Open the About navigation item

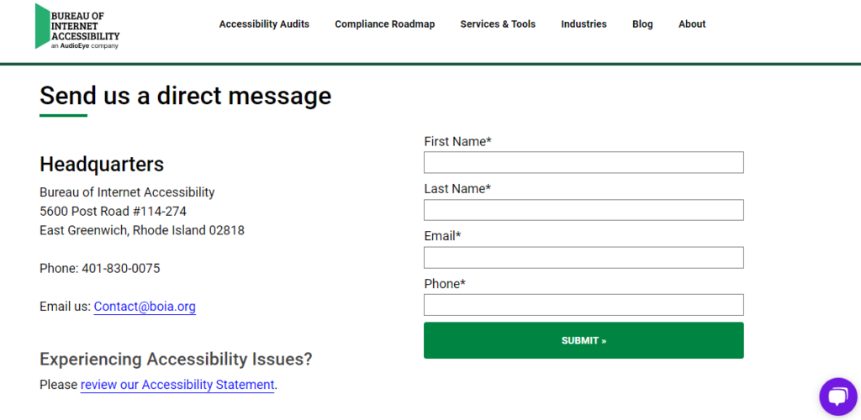pos(692,24)
